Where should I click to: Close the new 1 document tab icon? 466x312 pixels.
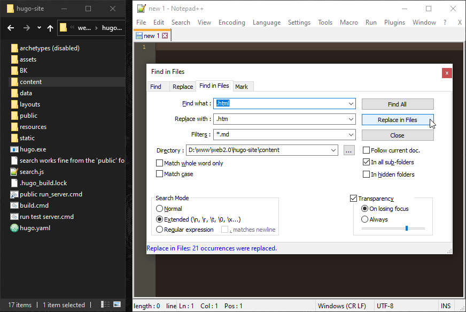(x=165, y=36)
